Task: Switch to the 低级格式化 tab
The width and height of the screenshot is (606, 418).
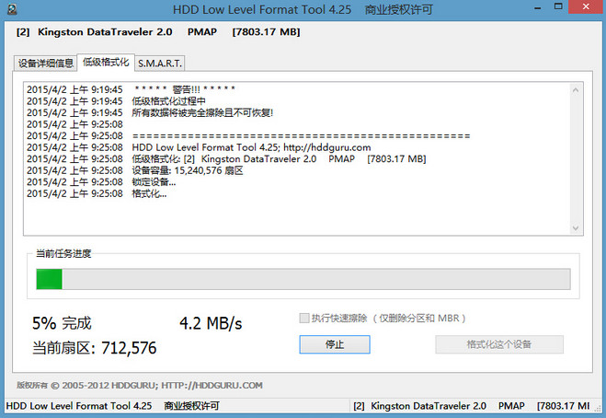Action: click(x=106, y=63)
